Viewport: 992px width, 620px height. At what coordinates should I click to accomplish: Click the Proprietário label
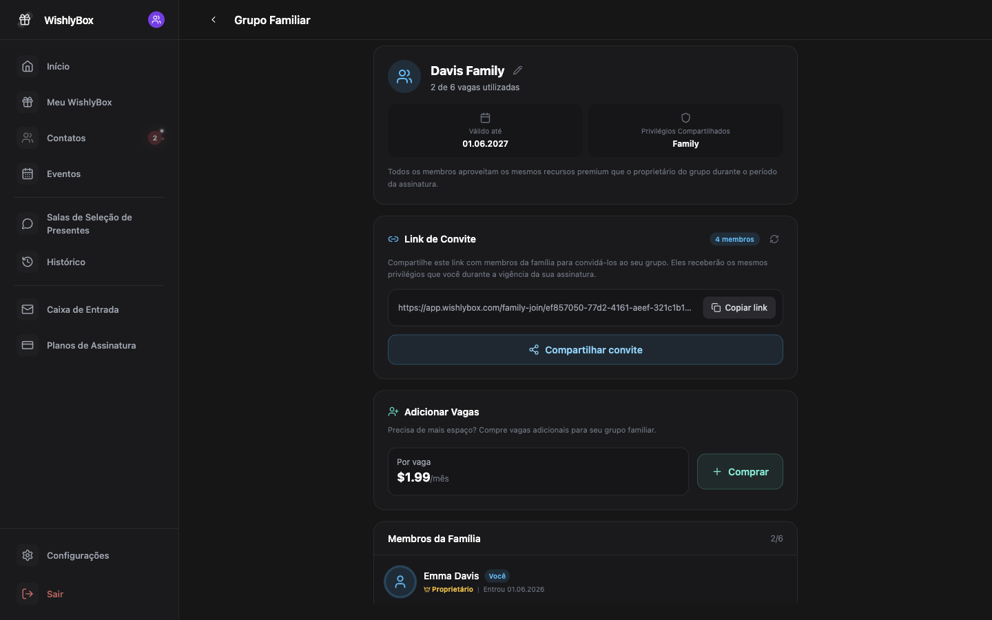pos(448,590)
